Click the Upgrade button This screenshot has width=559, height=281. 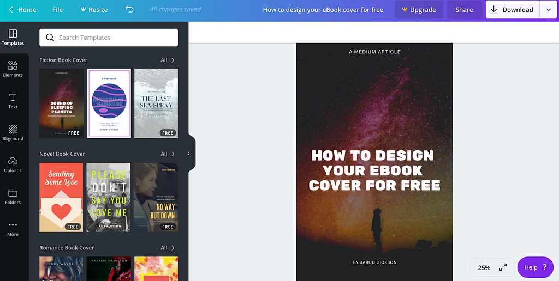419,10
